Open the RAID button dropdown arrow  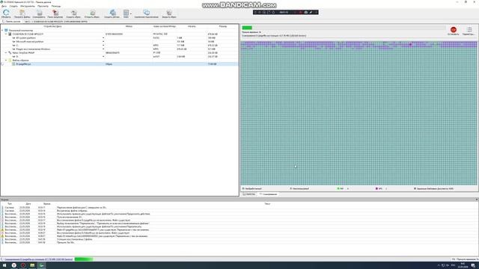pos(131,13)
